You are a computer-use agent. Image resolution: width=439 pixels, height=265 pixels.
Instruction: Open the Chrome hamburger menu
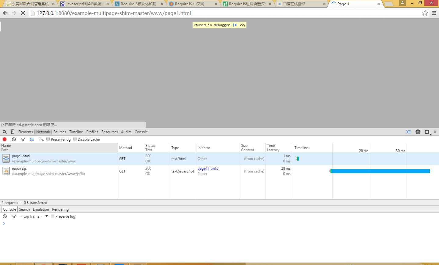pos(434,13)
